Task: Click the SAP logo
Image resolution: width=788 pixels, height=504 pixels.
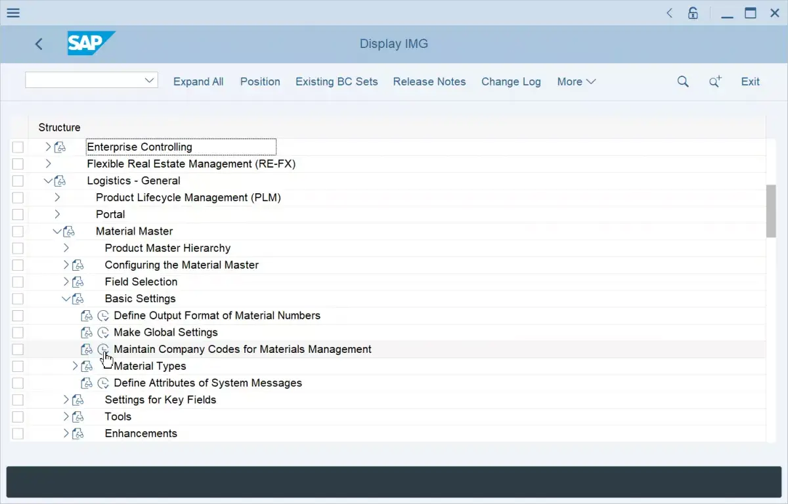Action: (x=91, y=43)
